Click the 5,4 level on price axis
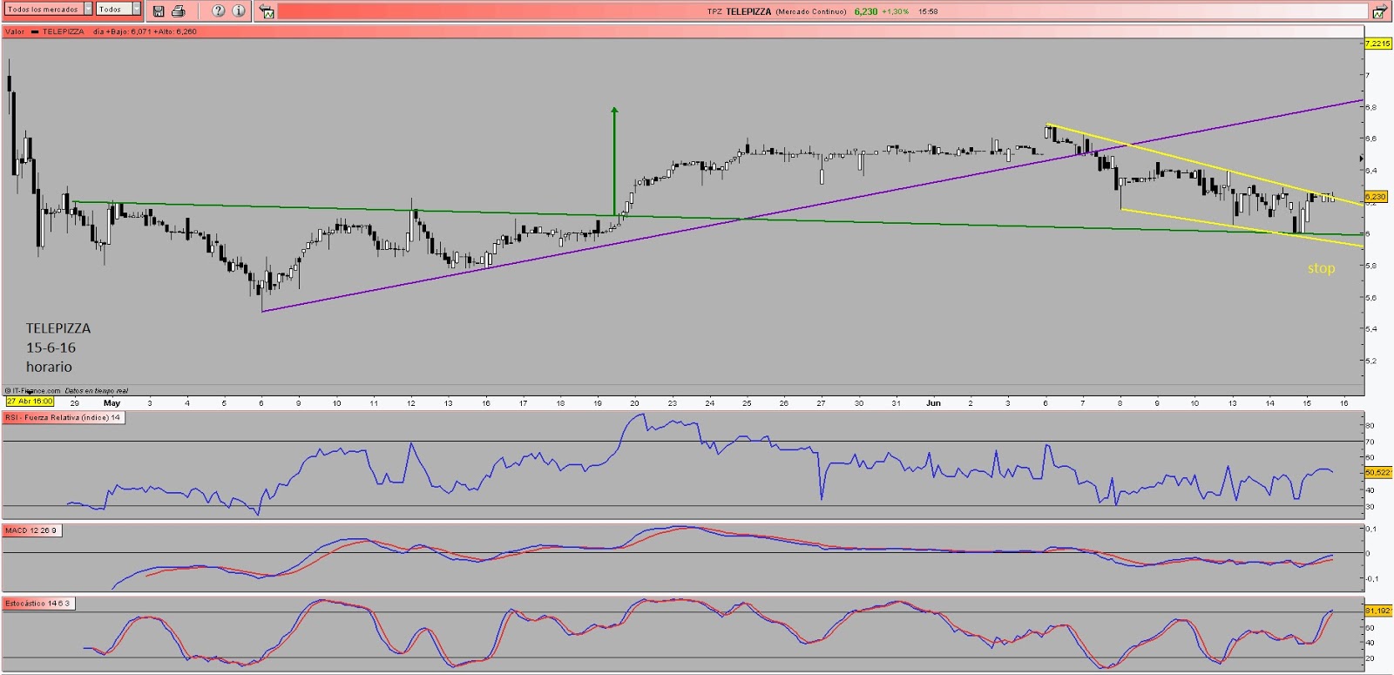This screenshot has width=1394, height=675. [x=1371, y=328]
